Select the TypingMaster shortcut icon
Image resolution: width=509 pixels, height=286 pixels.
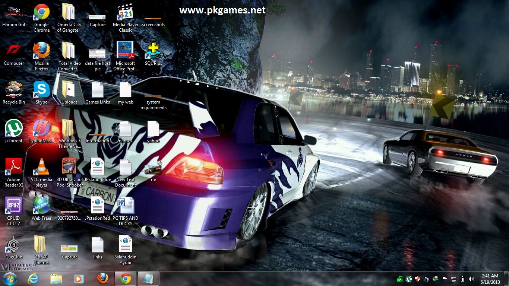point(41,131)
